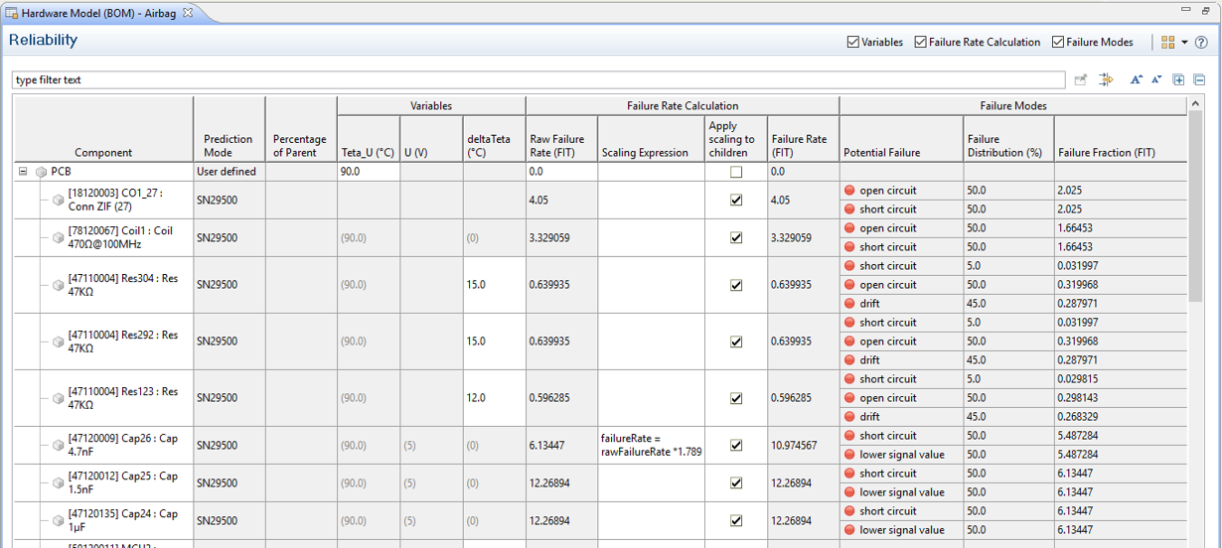Toggle the Failure Rate Calculation checkbox
The image size is (1222, 548).
920,43
